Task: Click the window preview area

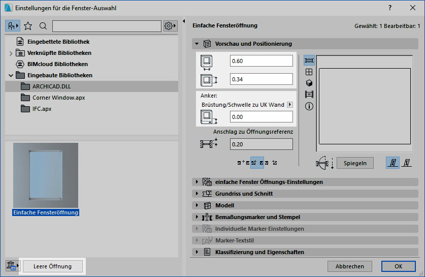Action: point(364,104)
